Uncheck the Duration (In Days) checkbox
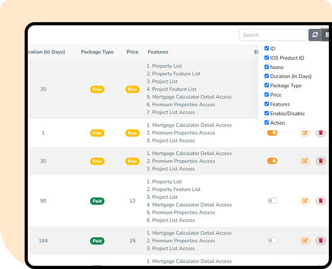 [x=266, y=76]
